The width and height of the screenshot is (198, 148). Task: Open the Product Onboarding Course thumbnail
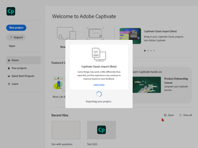click(x=147, y=85)
